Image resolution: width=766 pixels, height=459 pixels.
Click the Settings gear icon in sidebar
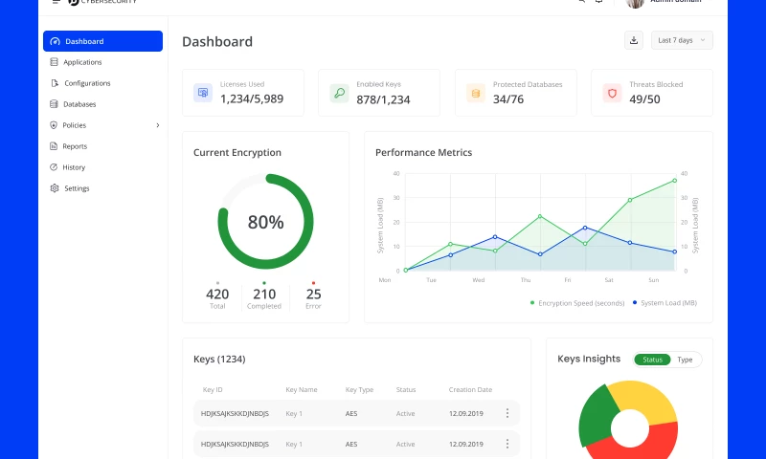[55, 188]
